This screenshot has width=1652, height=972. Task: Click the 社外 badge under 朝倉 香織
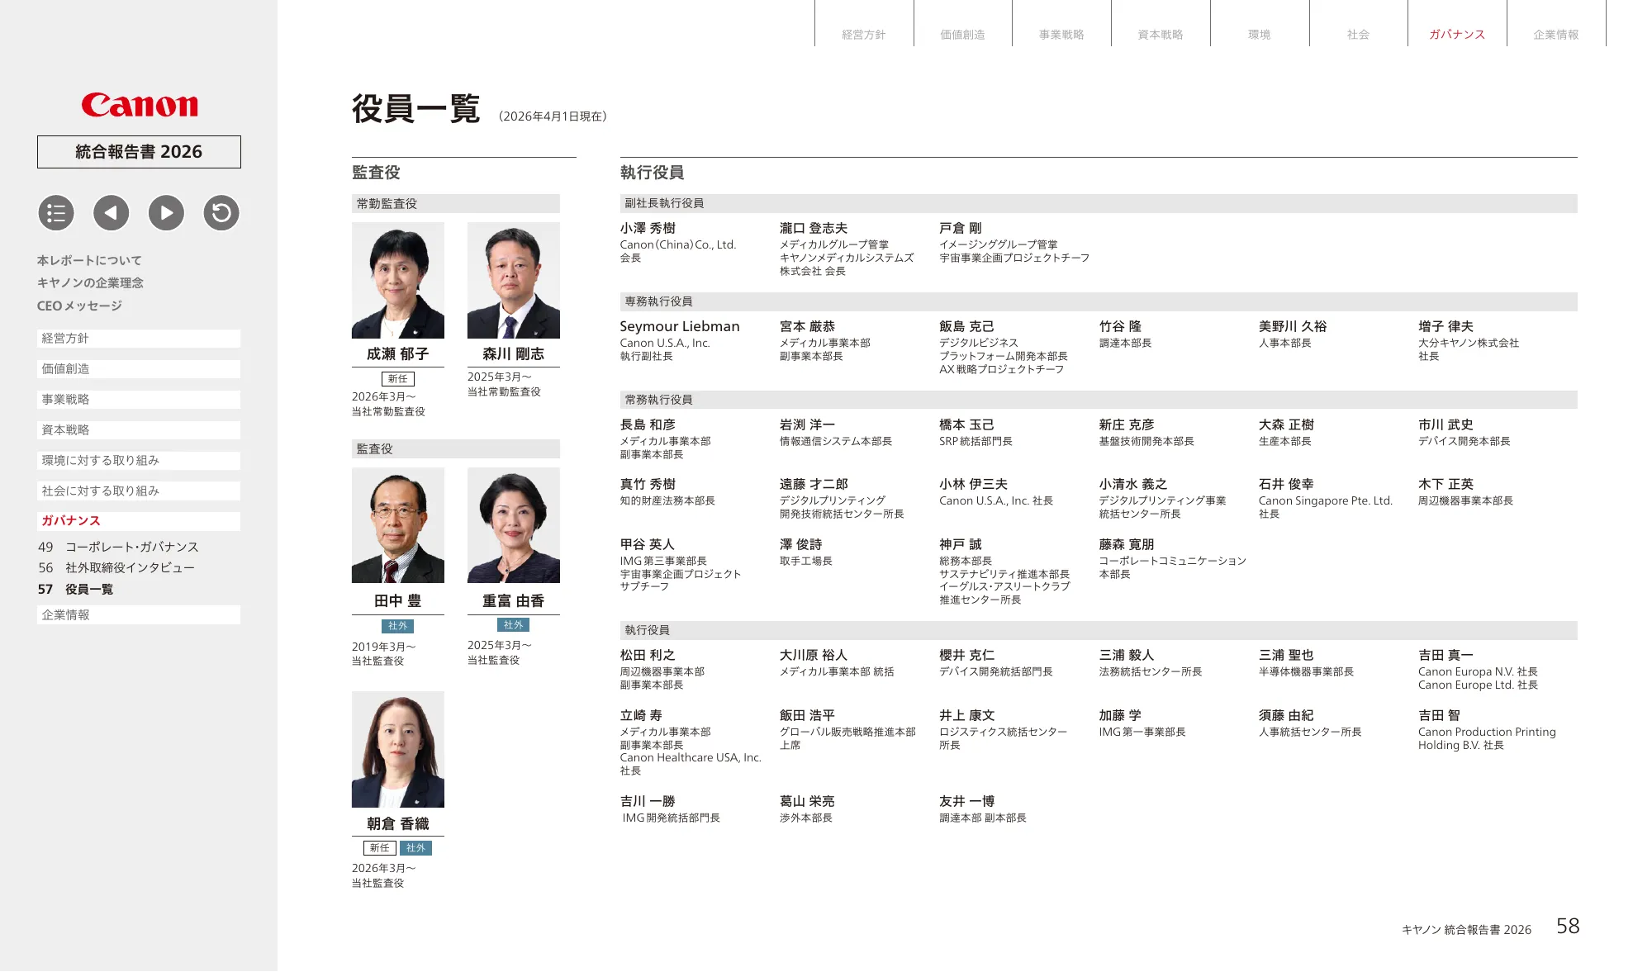coord(415,848)
